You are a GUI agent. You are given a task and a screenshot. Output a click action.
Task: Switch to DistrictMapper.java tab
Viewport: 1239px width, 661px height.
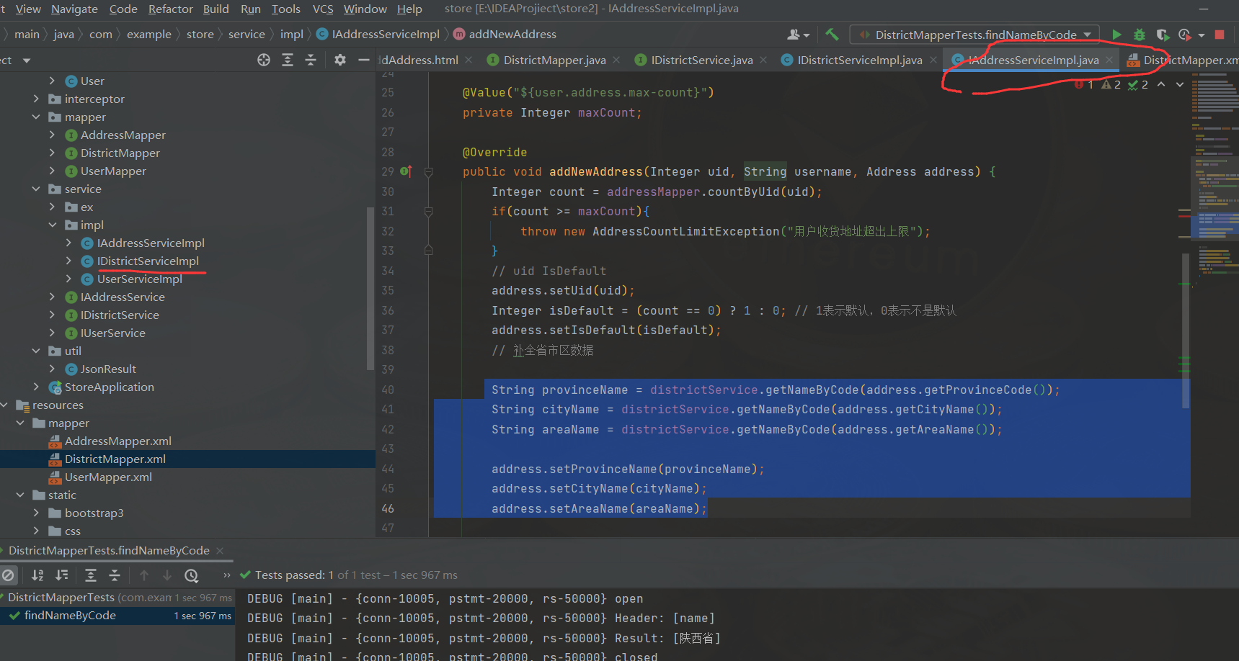coord(554,60)
